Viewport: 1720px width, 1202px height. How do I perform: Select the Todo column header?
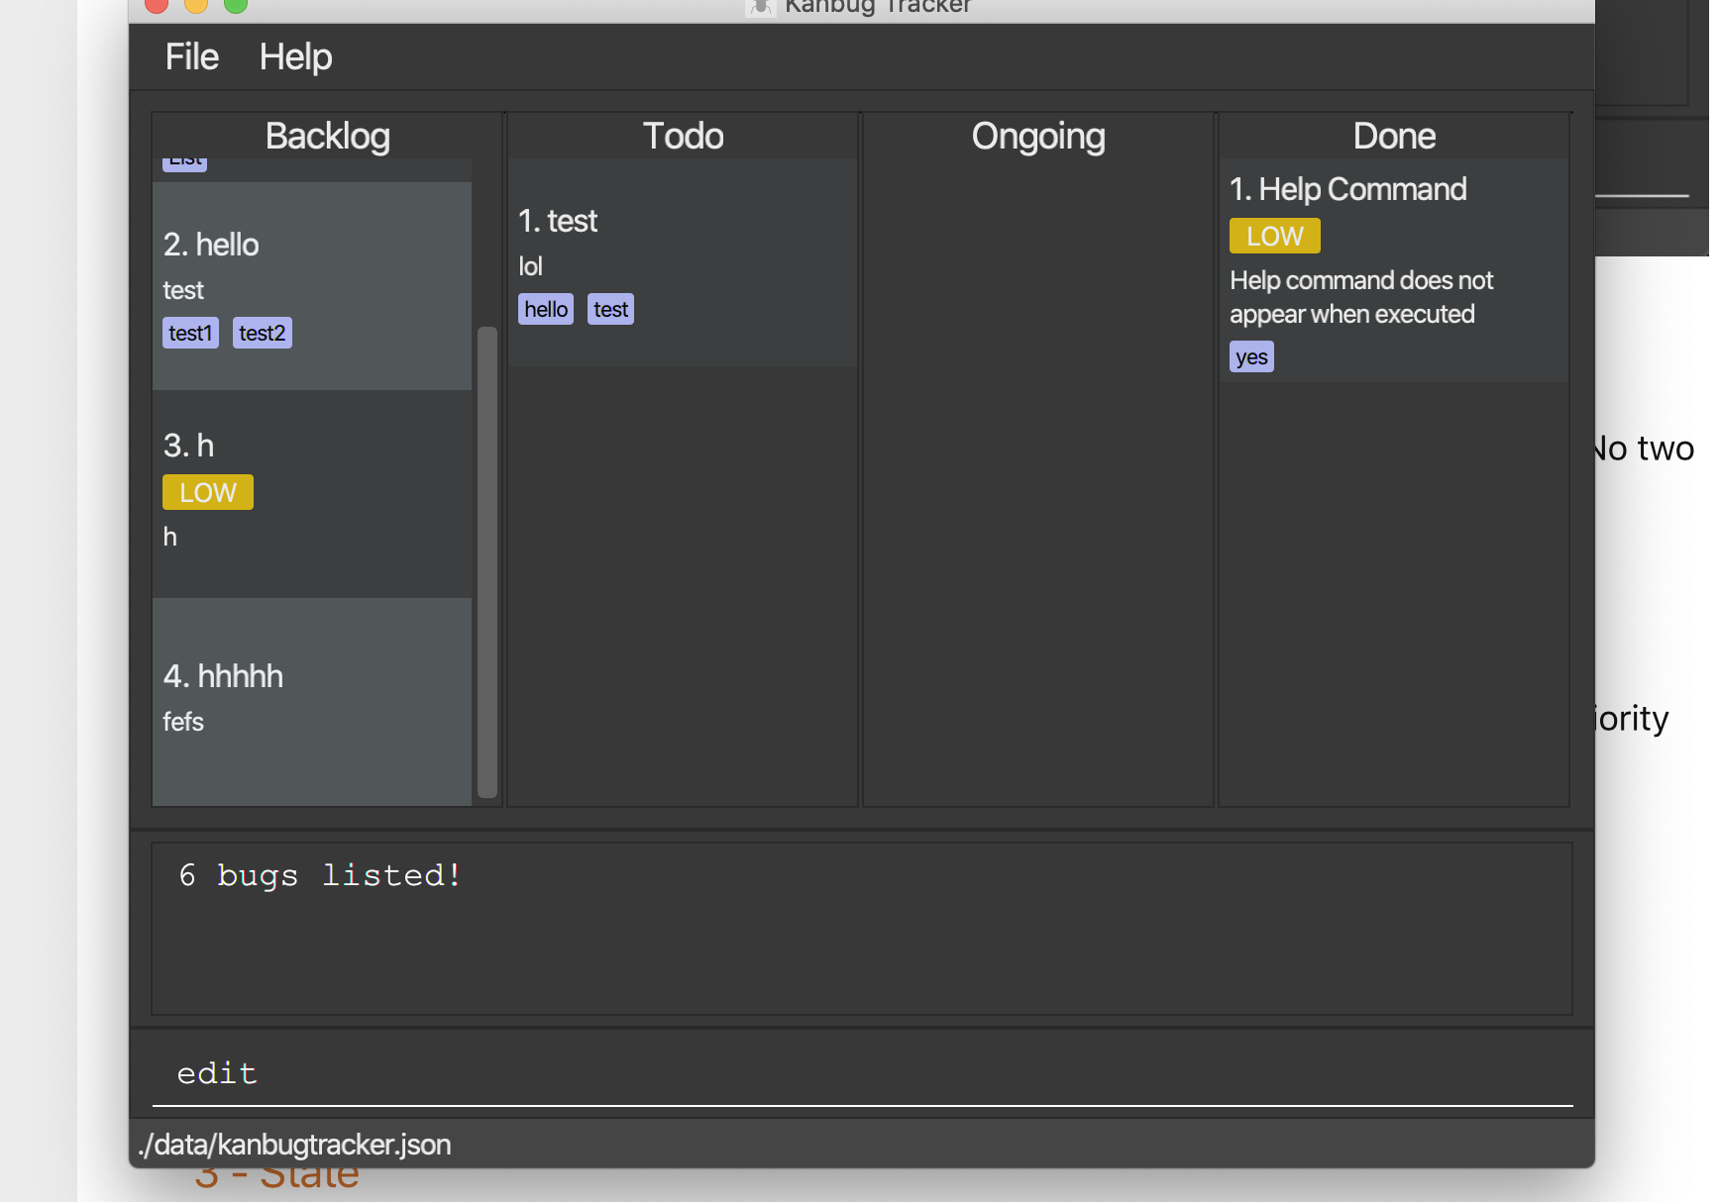click(683, 136)
